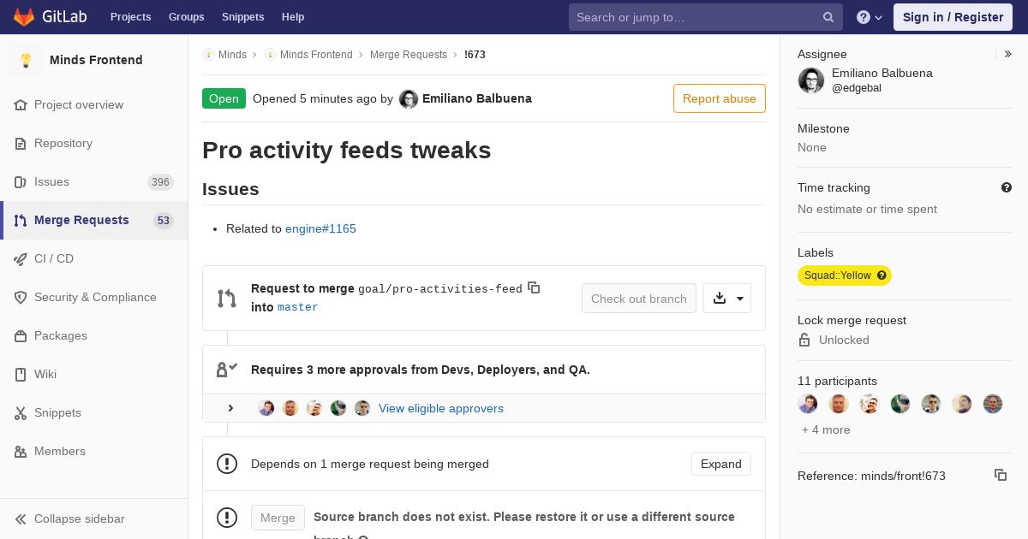1028x539 pixels.
Task: Click the GitLab fox logo
Action: click(24, 17)
